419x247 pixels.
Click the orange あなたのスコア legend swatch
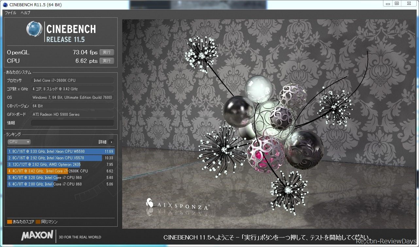pos(9,222)
